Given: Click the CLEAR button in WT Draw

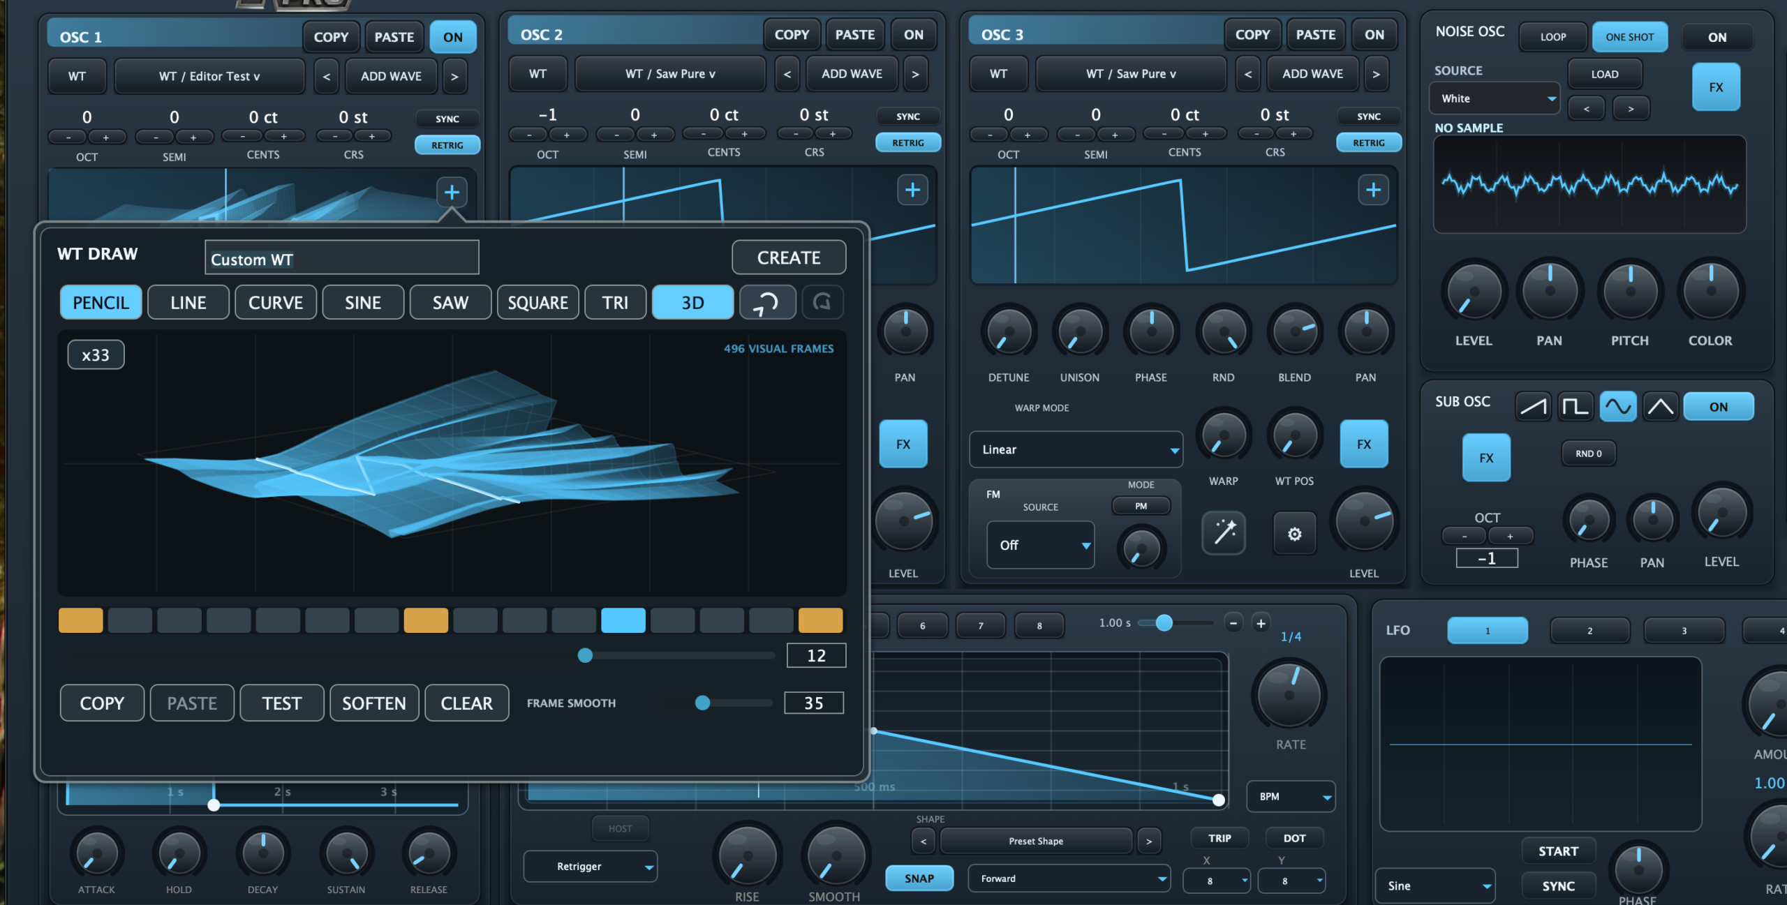Looking at the screenshot, I should [x=467, y=703].
